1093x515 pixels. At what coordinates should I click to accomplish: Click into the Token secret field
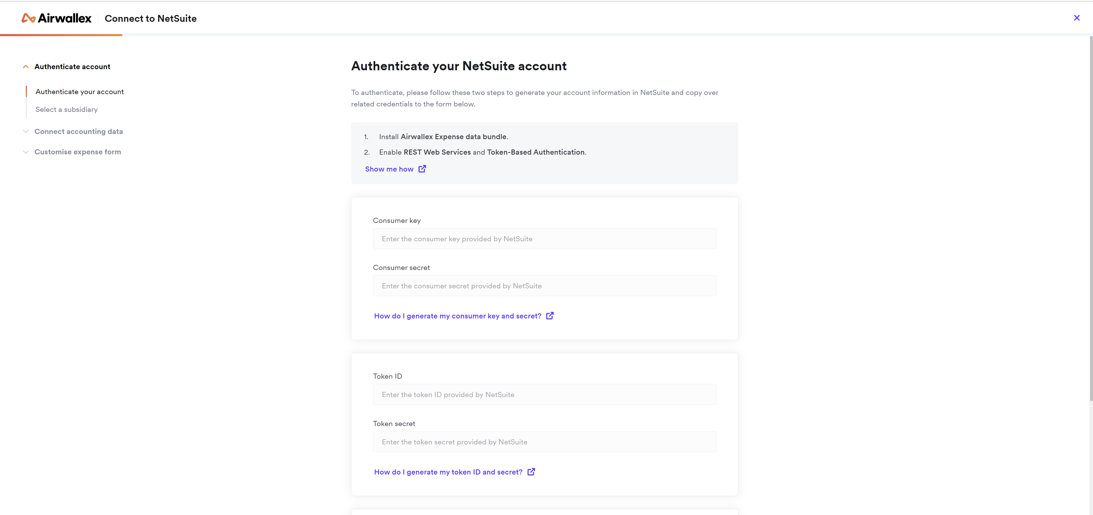(x=544, y=442)
